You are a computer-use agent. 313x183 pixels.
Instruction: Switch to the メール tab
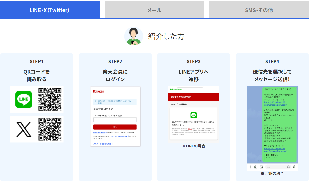coord(154,9)
